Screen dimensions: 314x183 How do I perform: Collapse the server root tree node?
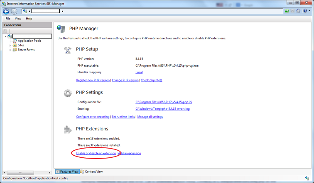[x=6, y=36]
